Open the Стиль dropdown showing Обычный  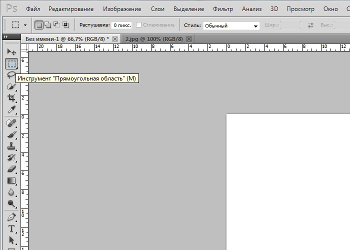(x=231, y=25)
